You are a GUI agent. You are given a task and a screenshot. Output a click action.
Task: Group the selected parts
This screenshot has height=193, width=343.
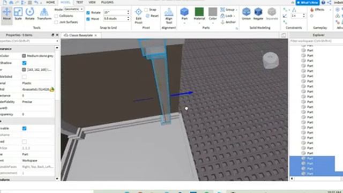pyautogui.click(x=227, y=10)
